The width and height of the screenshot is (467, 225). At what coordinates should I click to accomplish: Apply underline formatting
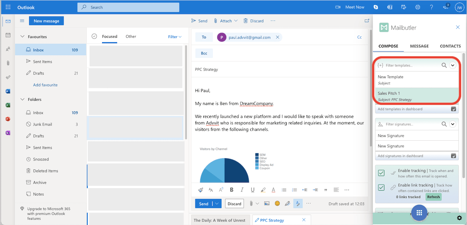pyautogui.click(x=252, y=189)
